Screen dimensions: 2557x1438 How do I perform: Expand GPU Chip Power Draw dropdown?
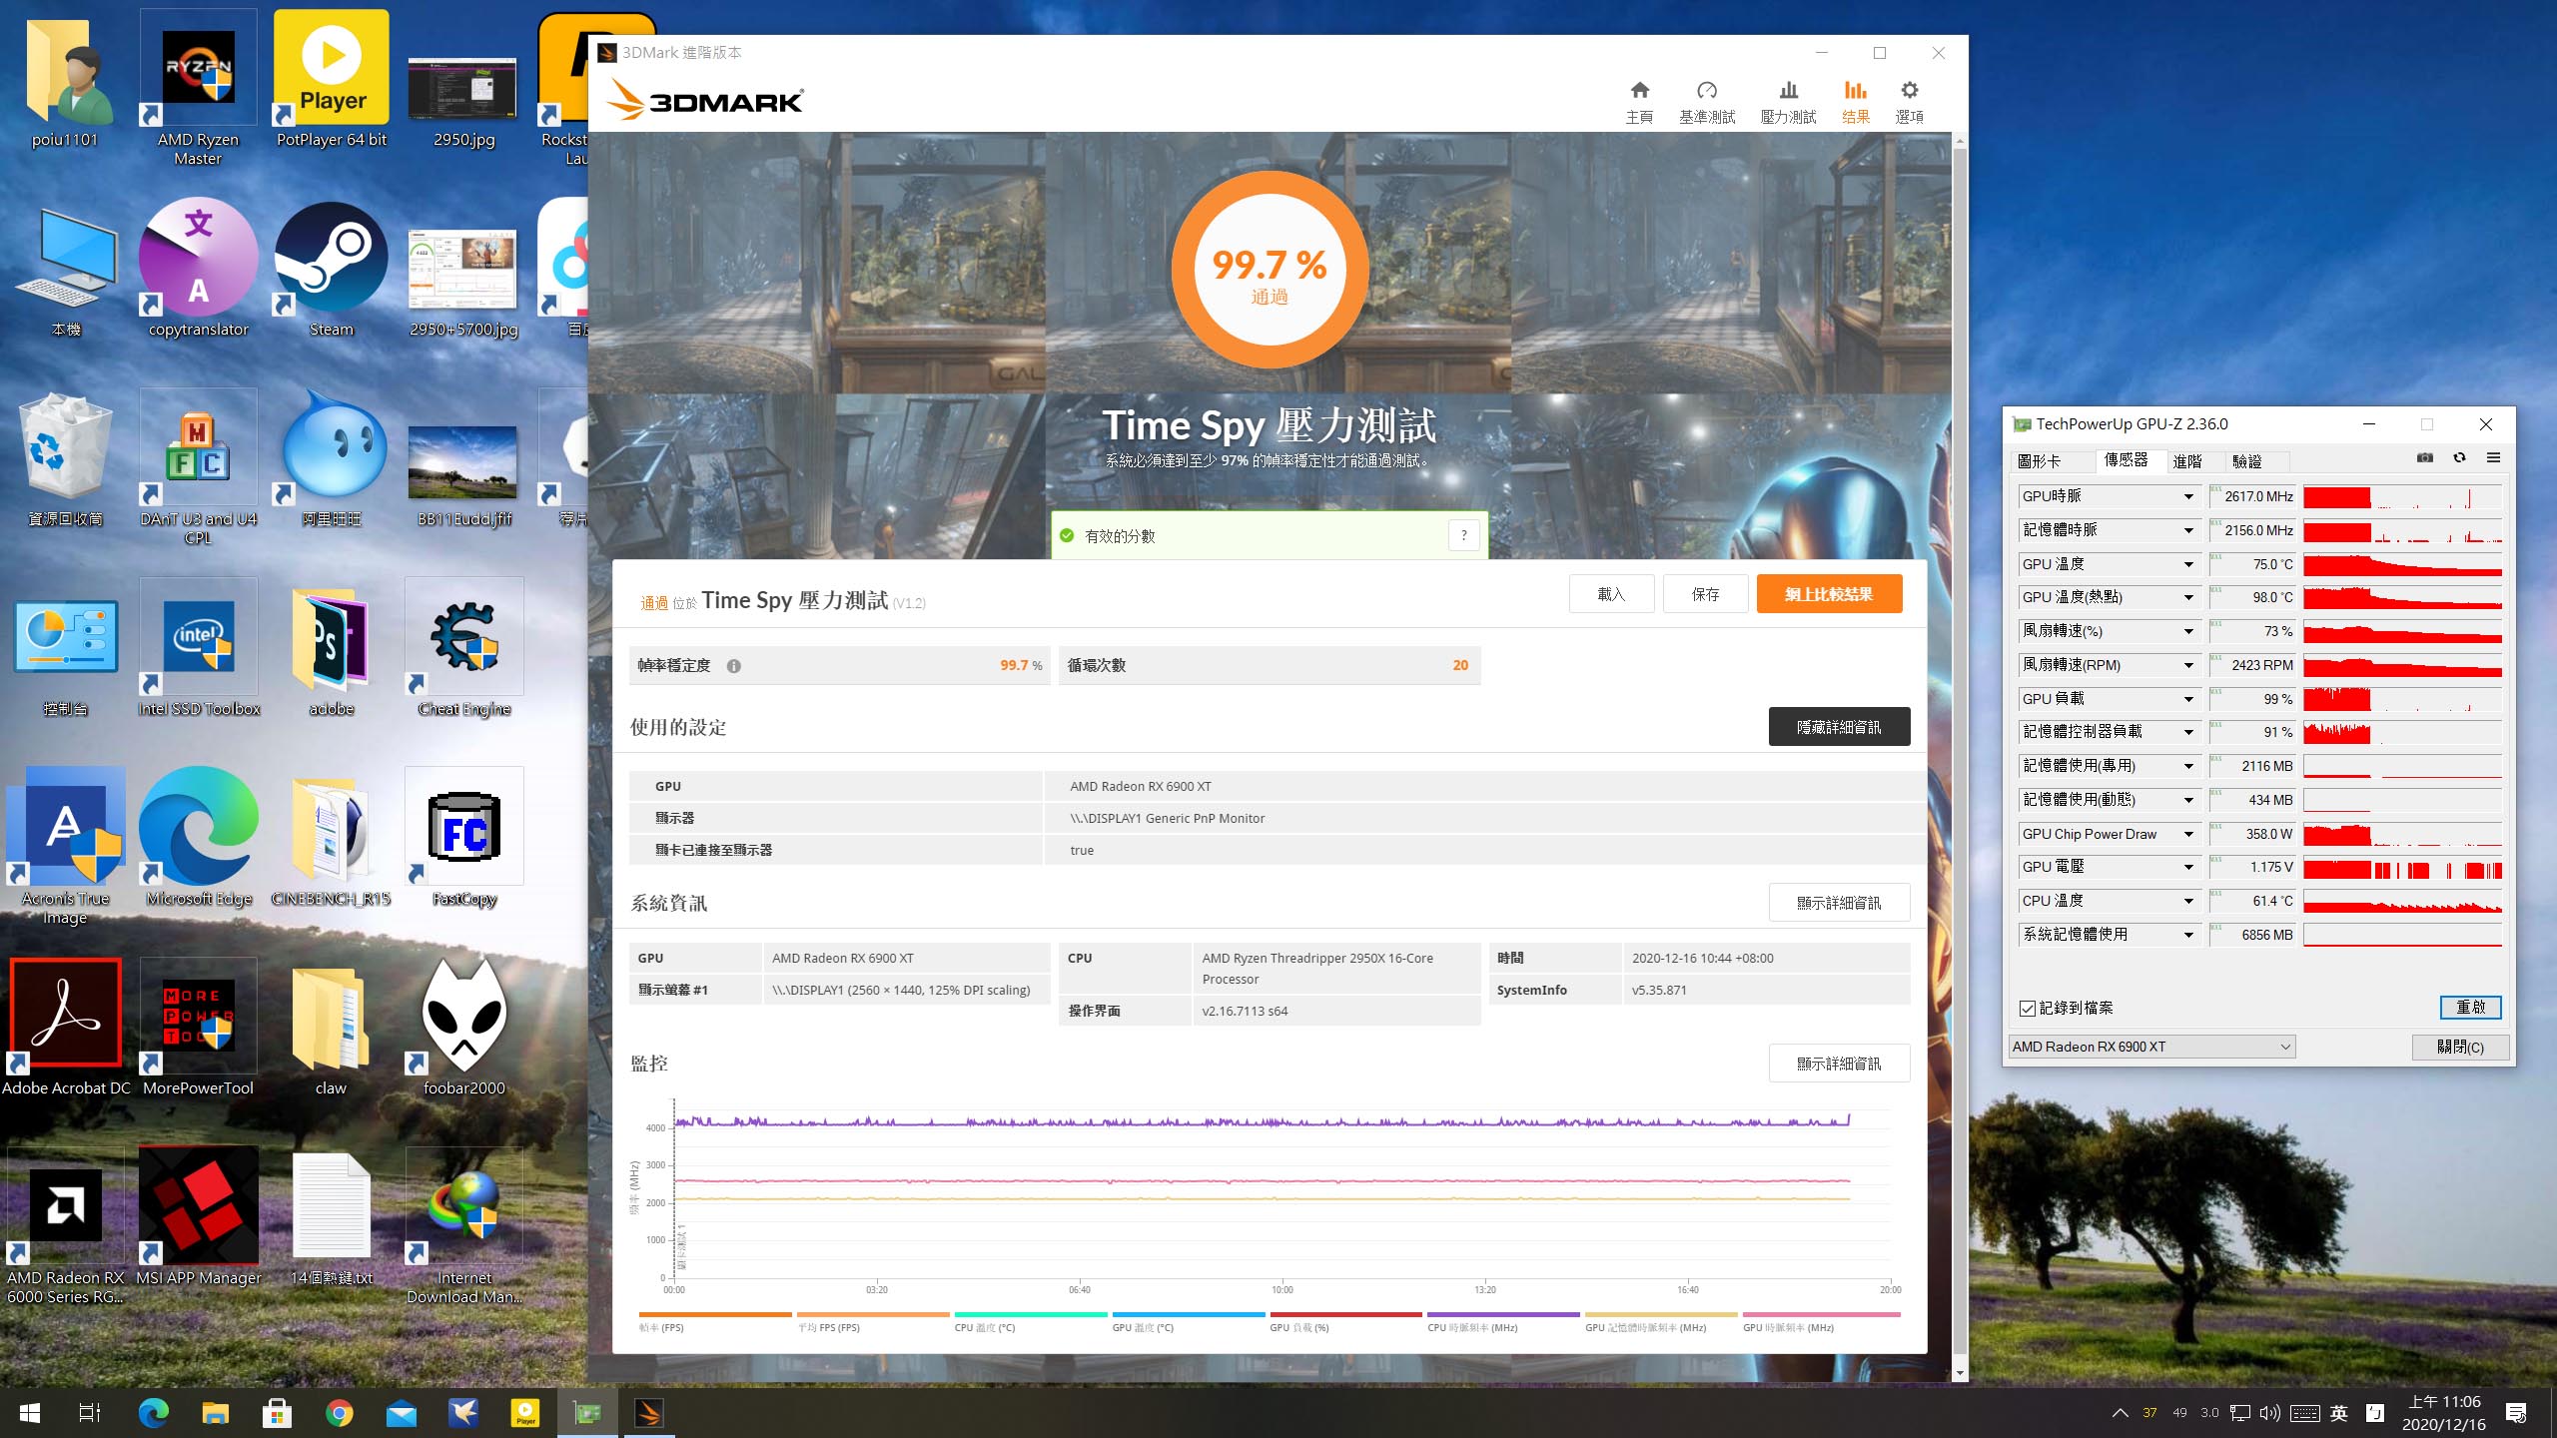click(2188, 834)
